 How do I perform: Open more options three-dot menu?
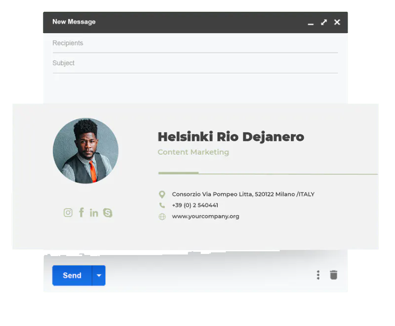[x=318, y=275]
